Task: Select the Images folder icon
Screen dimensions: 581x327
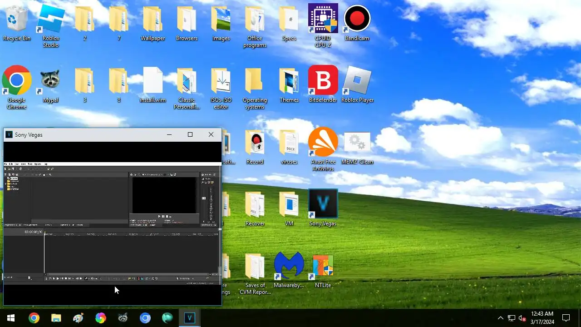Action: coord(221,23)
